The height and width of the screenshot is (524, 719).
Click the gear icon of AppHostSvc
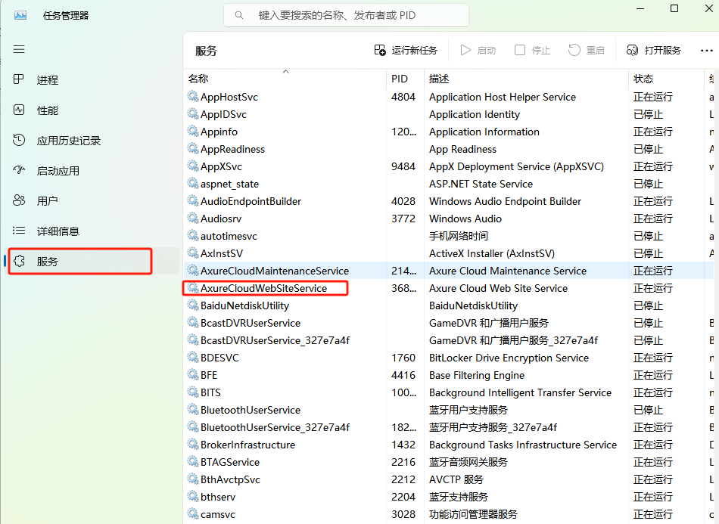[x=193, y=97]
